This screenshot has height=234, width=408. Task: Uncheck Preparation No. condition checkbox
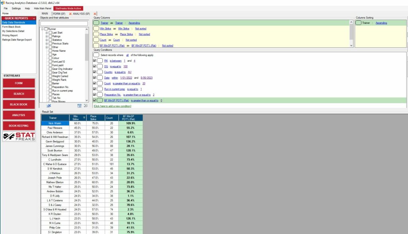94,95
